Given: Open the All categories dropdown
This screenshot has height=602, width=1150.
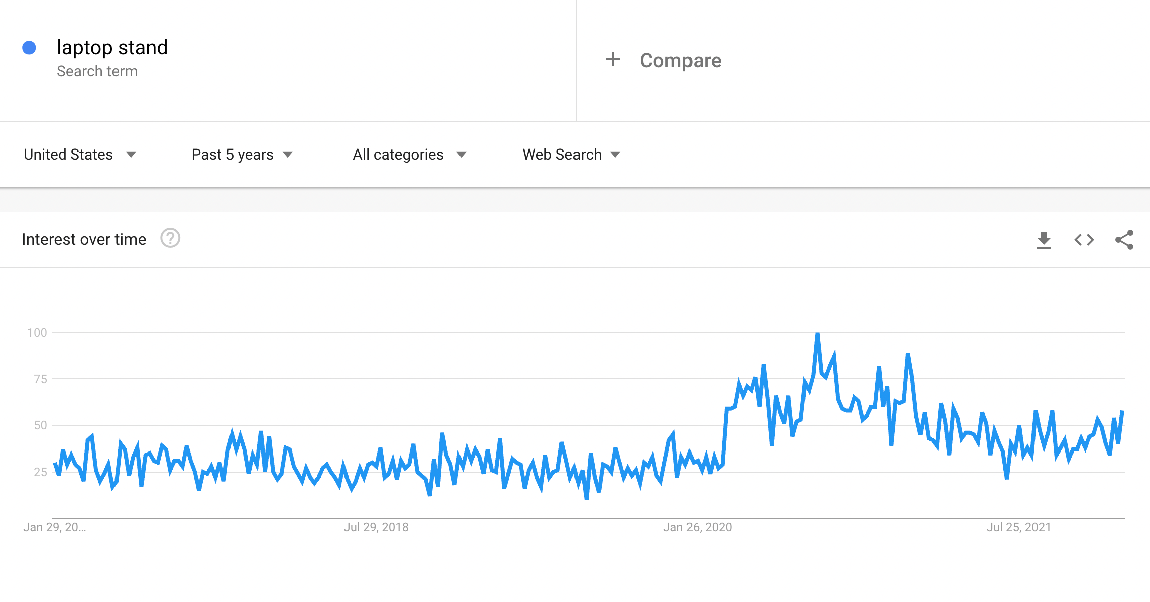Looking at the screenshot, I should [x=409, y=155].
